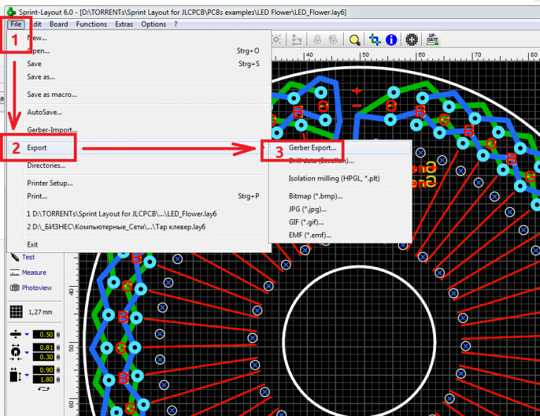Screen dimensions: 540x416
Task: Adjust the slider handle beside 1.80
Action: (58, 379)
